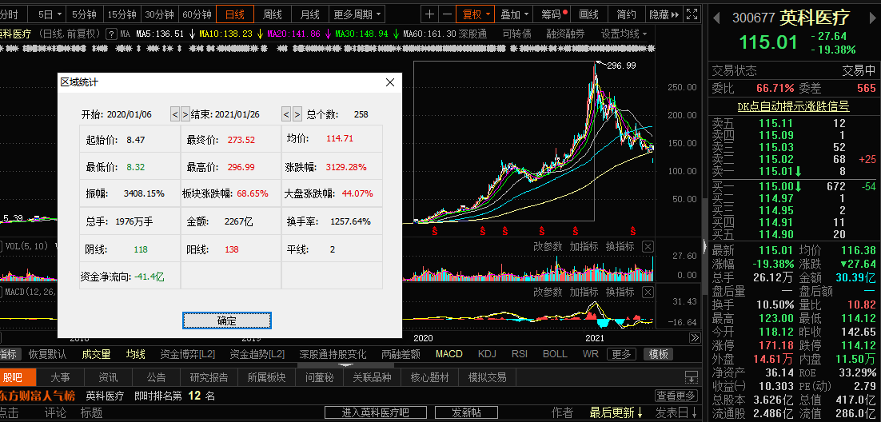881x422 pixels.
Task: Select the 成交量 indicator
Action: 96,354
